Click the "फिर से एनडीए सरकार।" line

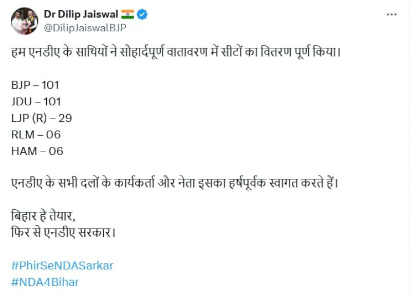tap(63, 231)
